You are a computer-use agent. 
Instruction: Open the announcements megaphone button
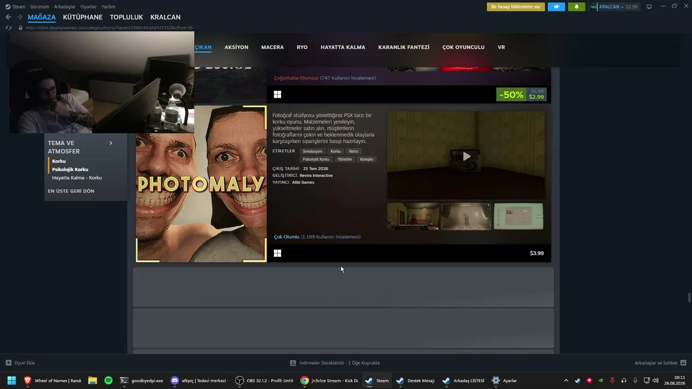(x=556, y=6)
